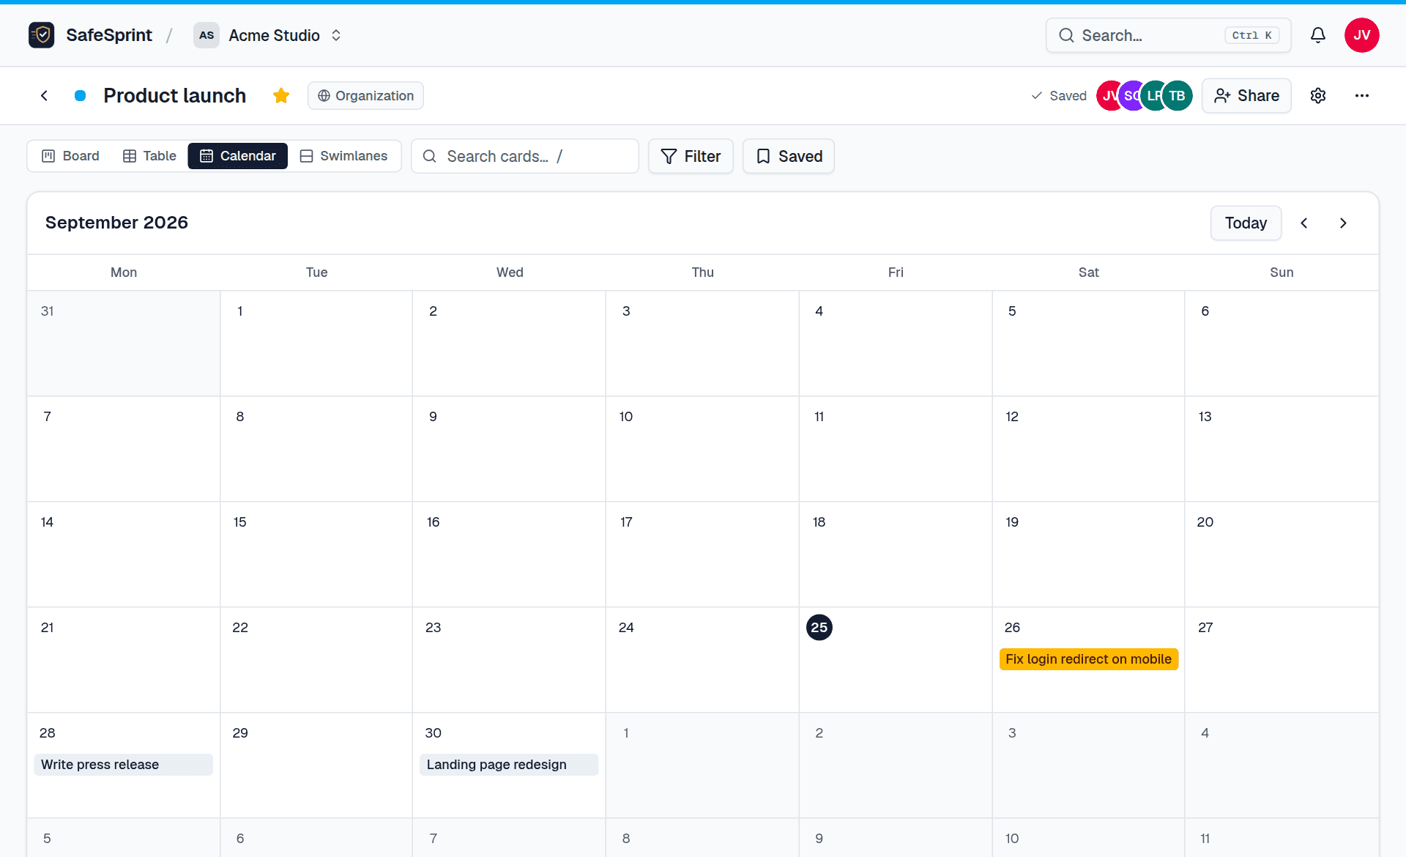Open the Saved filters button
The width and height of the screenshot is (1406, 857).
coord(789,156)
